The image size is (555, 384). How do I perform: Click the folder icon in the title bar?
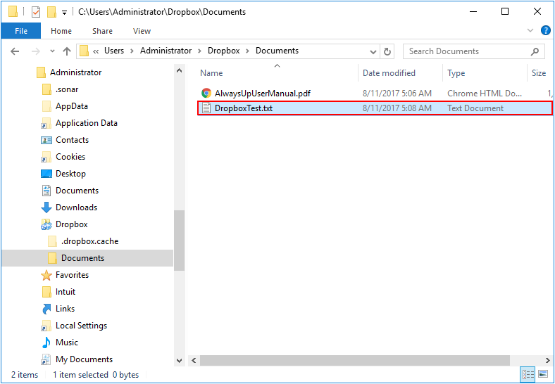click(13, 12)
